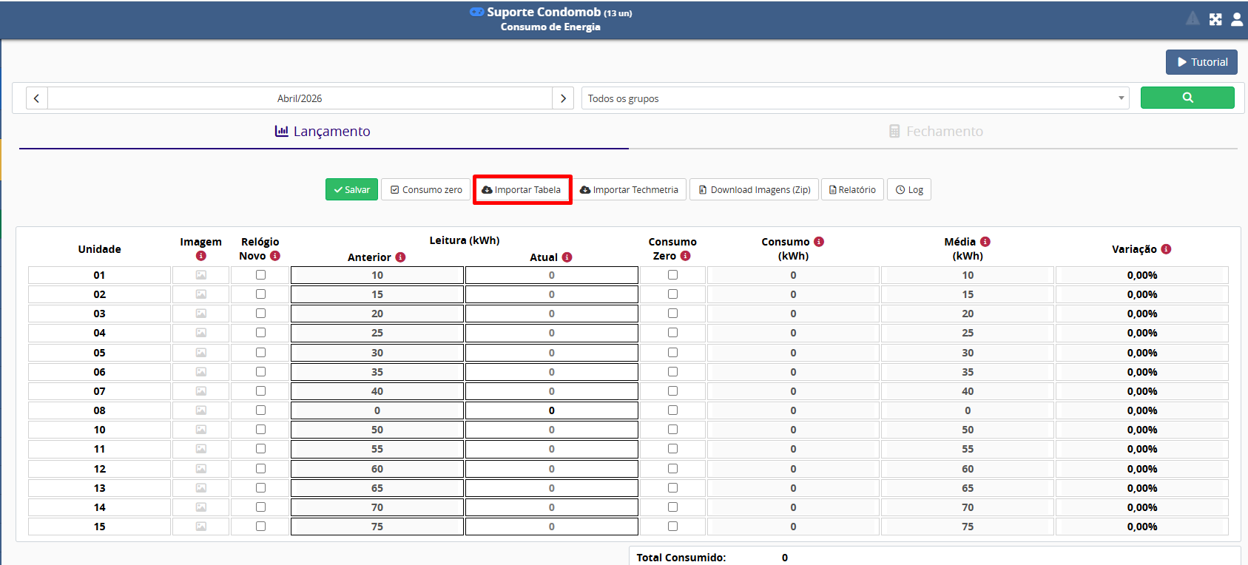Select unit 14 row label
This screenshot has height=565, width=1248.
point(99,507)
